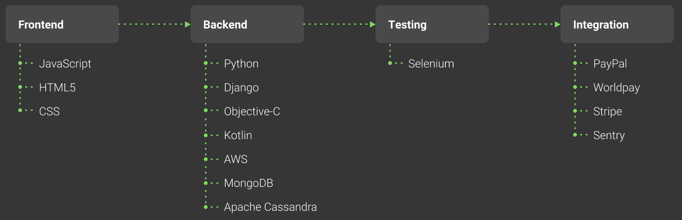
Task: Click the Objective-C item
Action: tap(252, 111)
